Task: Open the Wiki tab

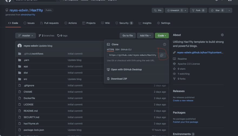Action: [105, 23]
